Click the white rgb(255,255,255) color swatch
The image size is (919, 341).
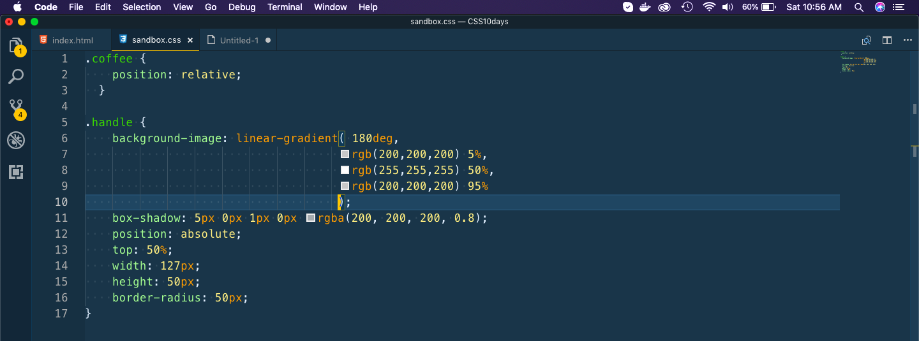345,170
